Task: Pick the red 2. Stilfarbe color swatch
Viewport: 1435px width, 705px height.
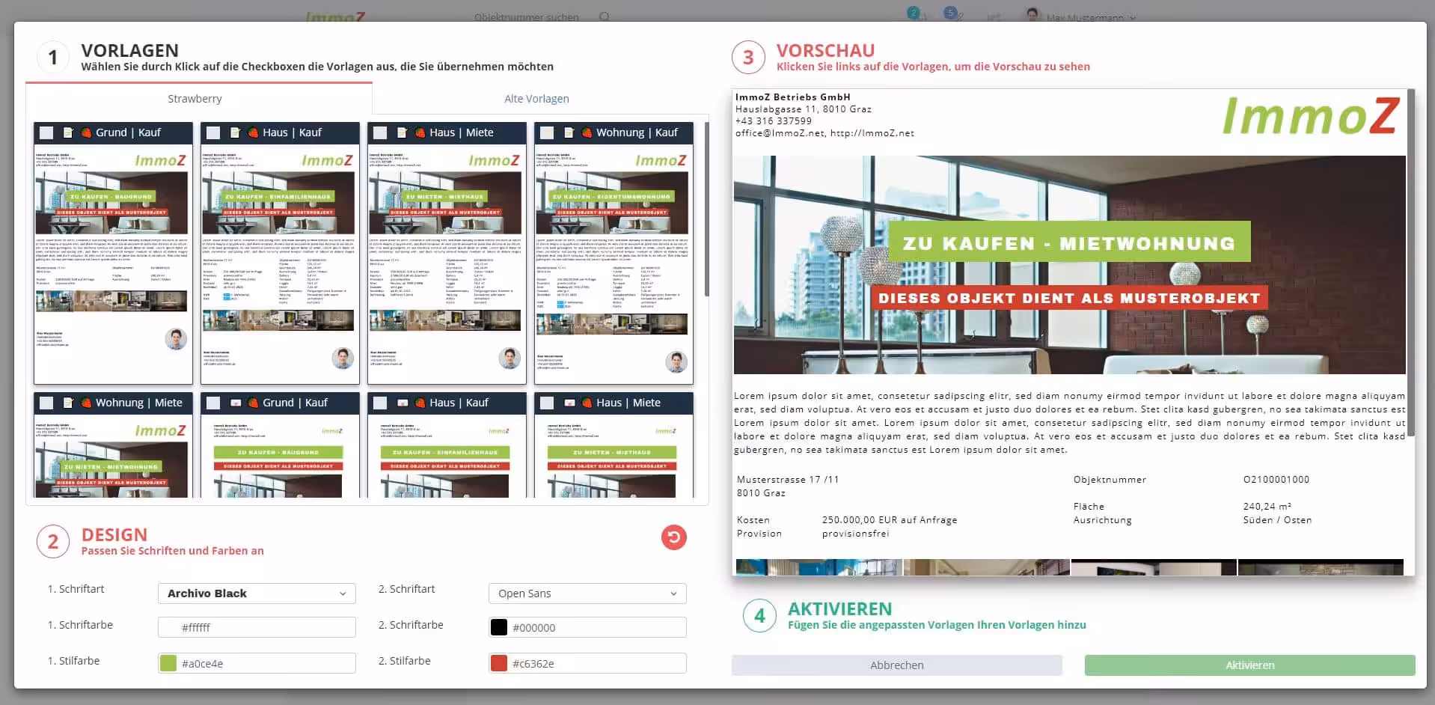Action: (499, 663)
